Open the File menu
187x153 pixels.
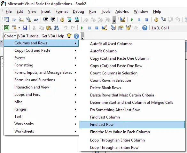click(9, 11)
